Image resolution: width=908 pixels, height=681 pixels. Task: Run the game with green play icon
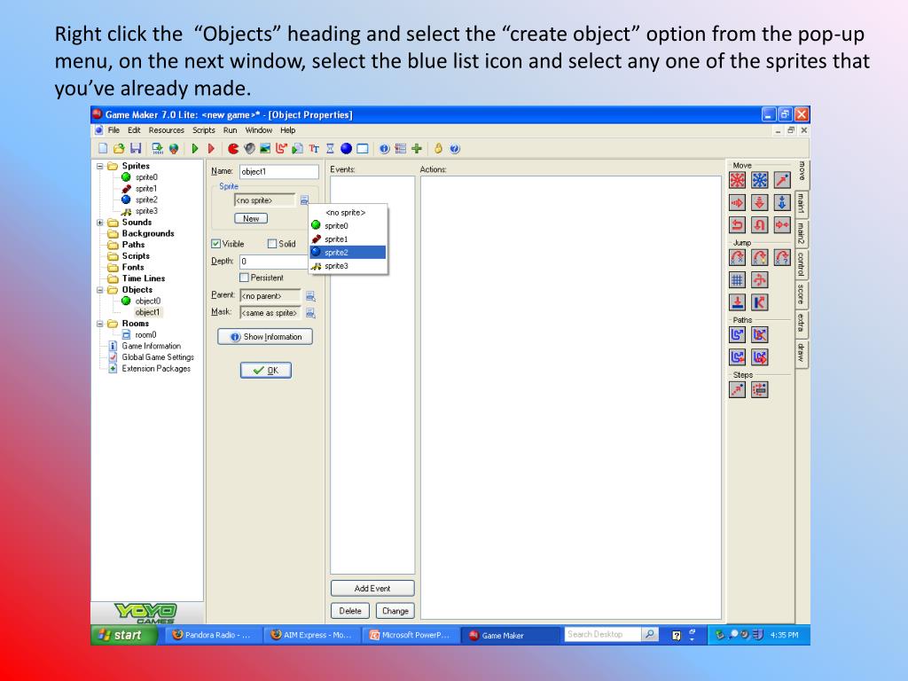pyautogui.click(x=194, y=149)
